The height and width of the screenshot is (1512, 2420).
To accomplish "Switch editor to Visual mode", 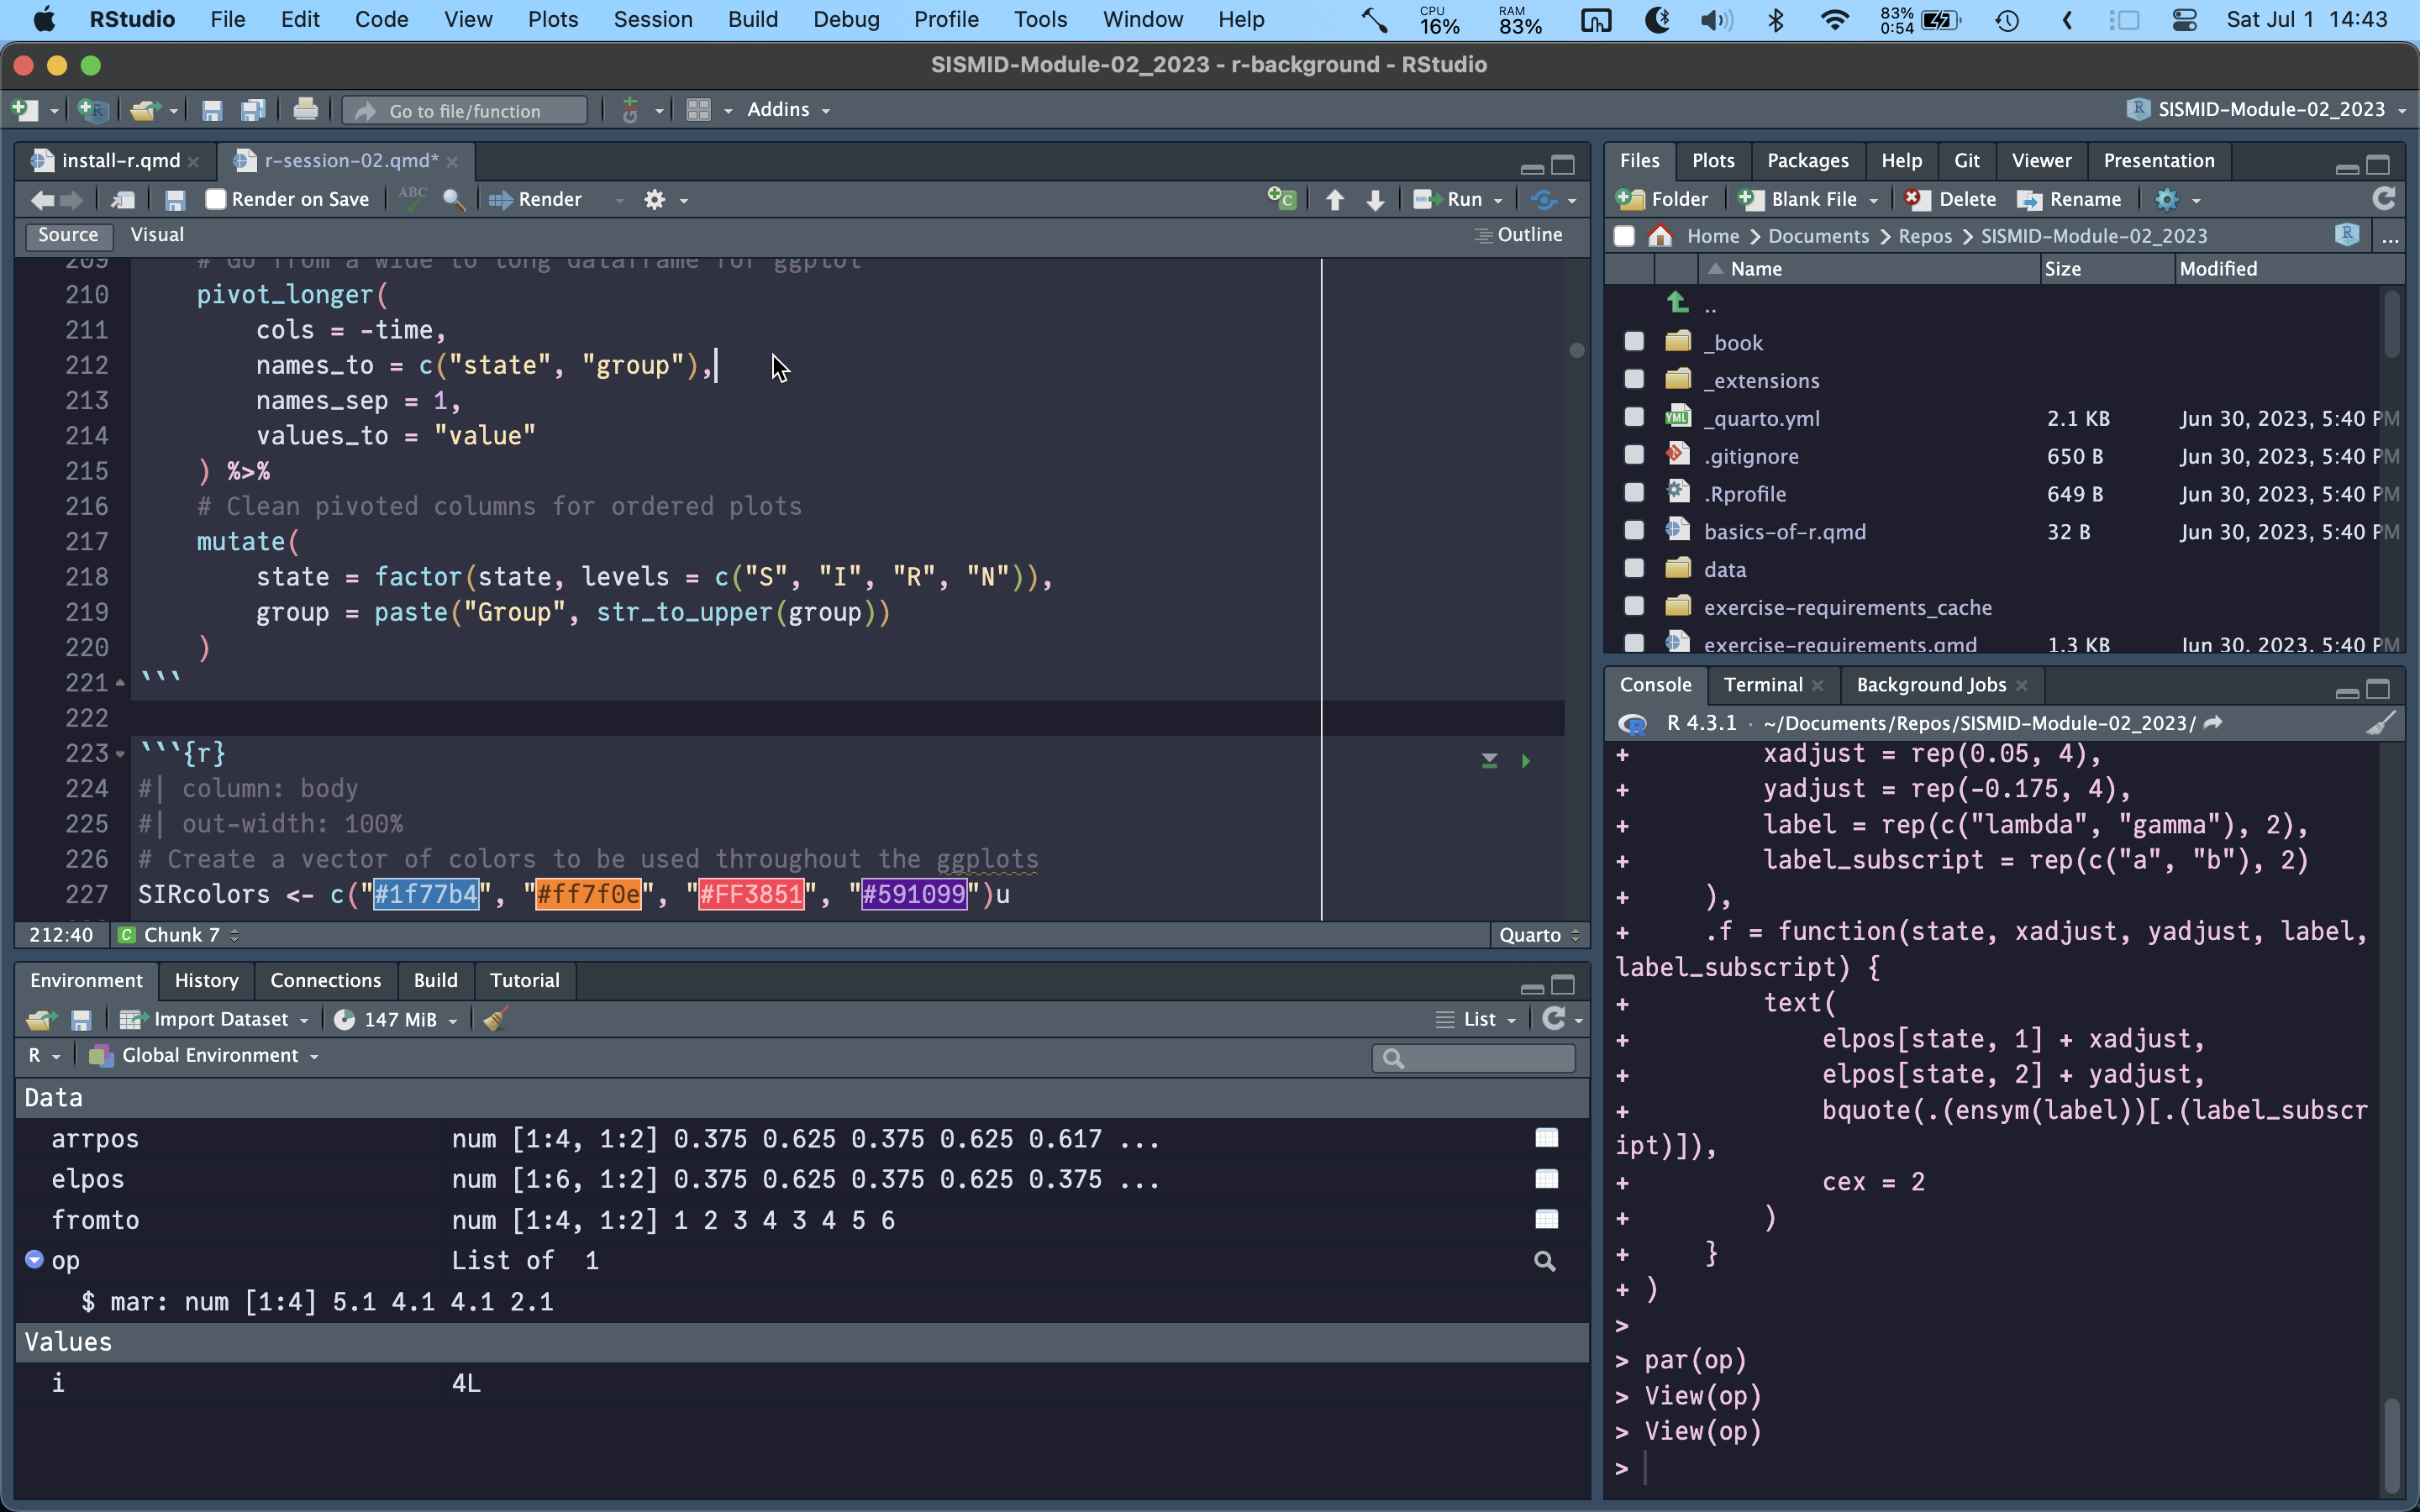I will coord(157,234).
